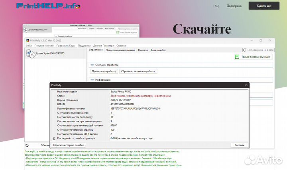Image resolution: width=287 pixels, height=170 pixels.
Task: Click the refresh icon in bottom-left corner
Action: pos(27,145)
